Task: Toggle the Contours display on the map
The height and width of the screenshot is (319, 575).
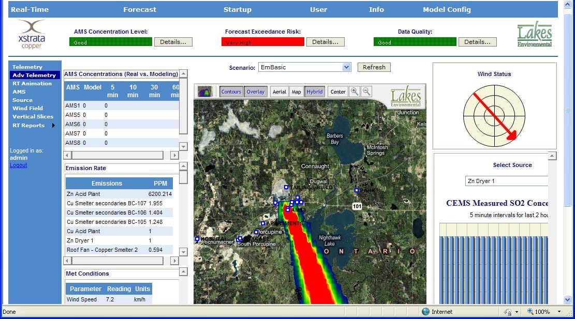Action: [231, 92]
